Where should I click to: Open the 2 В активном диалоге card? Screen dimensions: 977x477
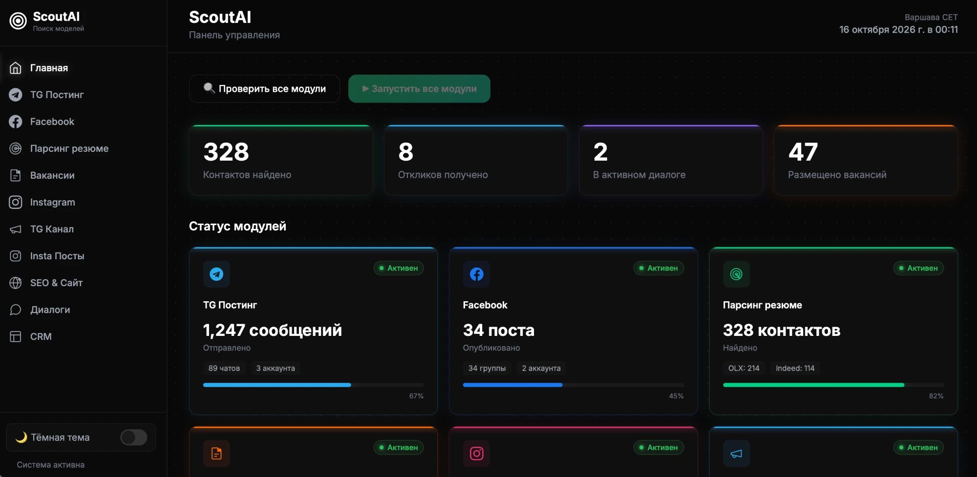click(671, 160)
